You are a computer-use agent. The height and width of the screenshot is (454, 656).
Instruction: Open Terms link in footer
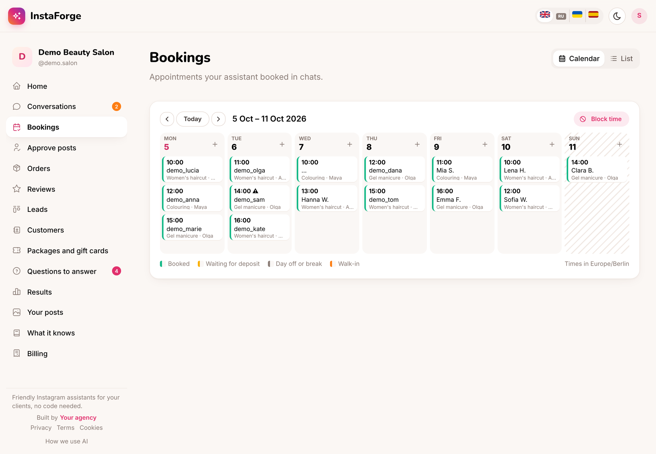[x=66, y=428]
